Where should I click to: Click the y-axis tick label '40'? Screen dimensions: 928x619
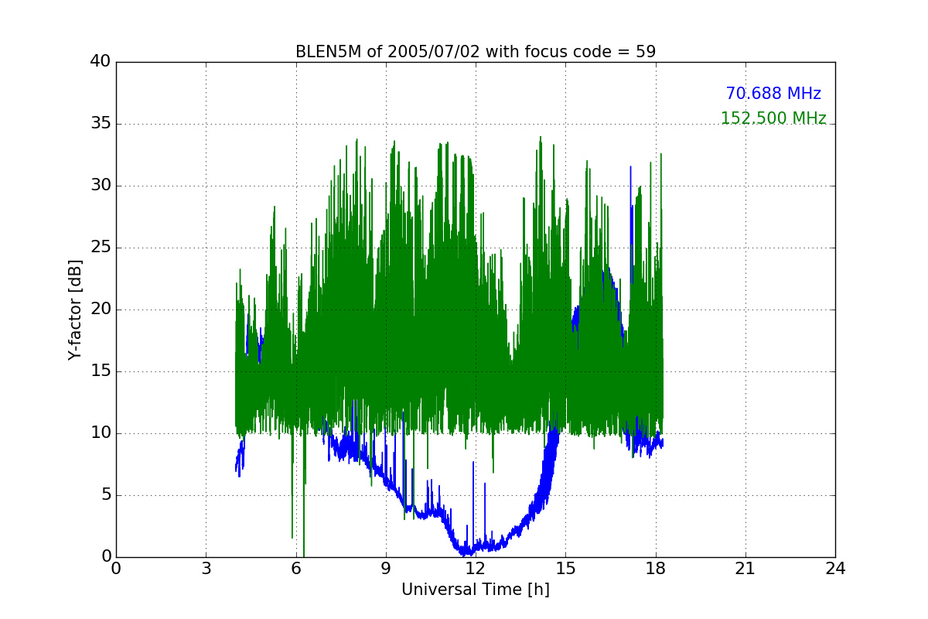(x=101, y=62)
